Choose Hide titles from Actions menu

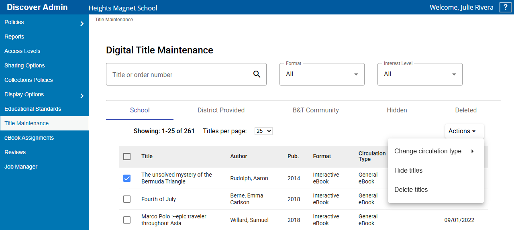pos(436,171)
